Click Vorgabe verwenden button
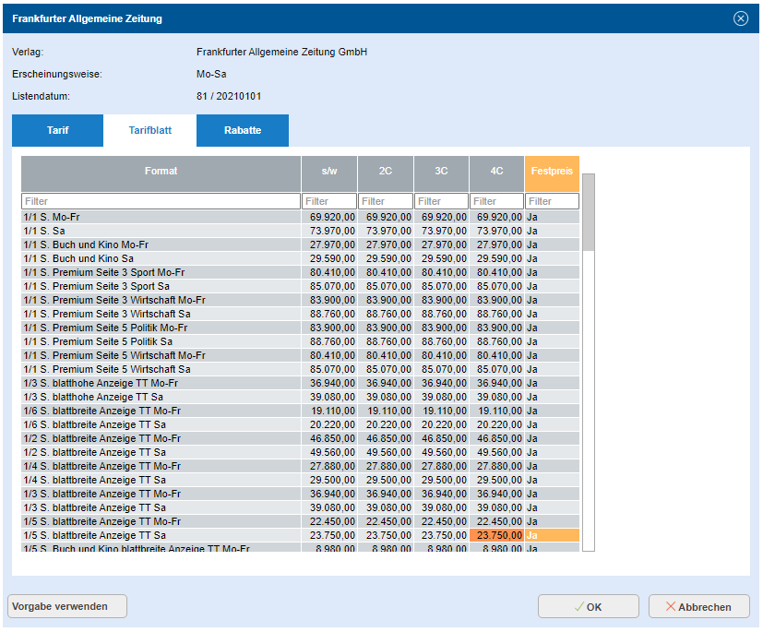Viewport: 763px width, 632px height. point(67,606)
